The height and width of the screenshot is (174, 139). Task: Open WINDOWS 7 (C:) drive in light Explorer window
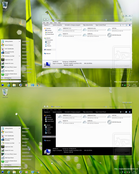pos(69,30)
